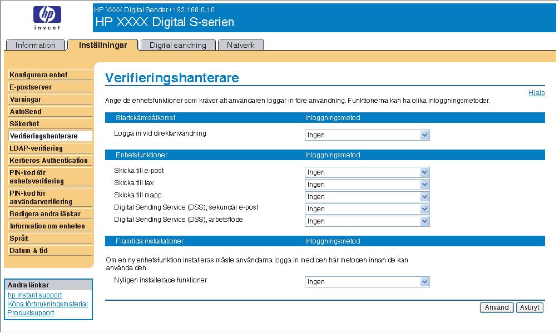Open DSS sekundär e-post dropdown

[x=367, y=209]
